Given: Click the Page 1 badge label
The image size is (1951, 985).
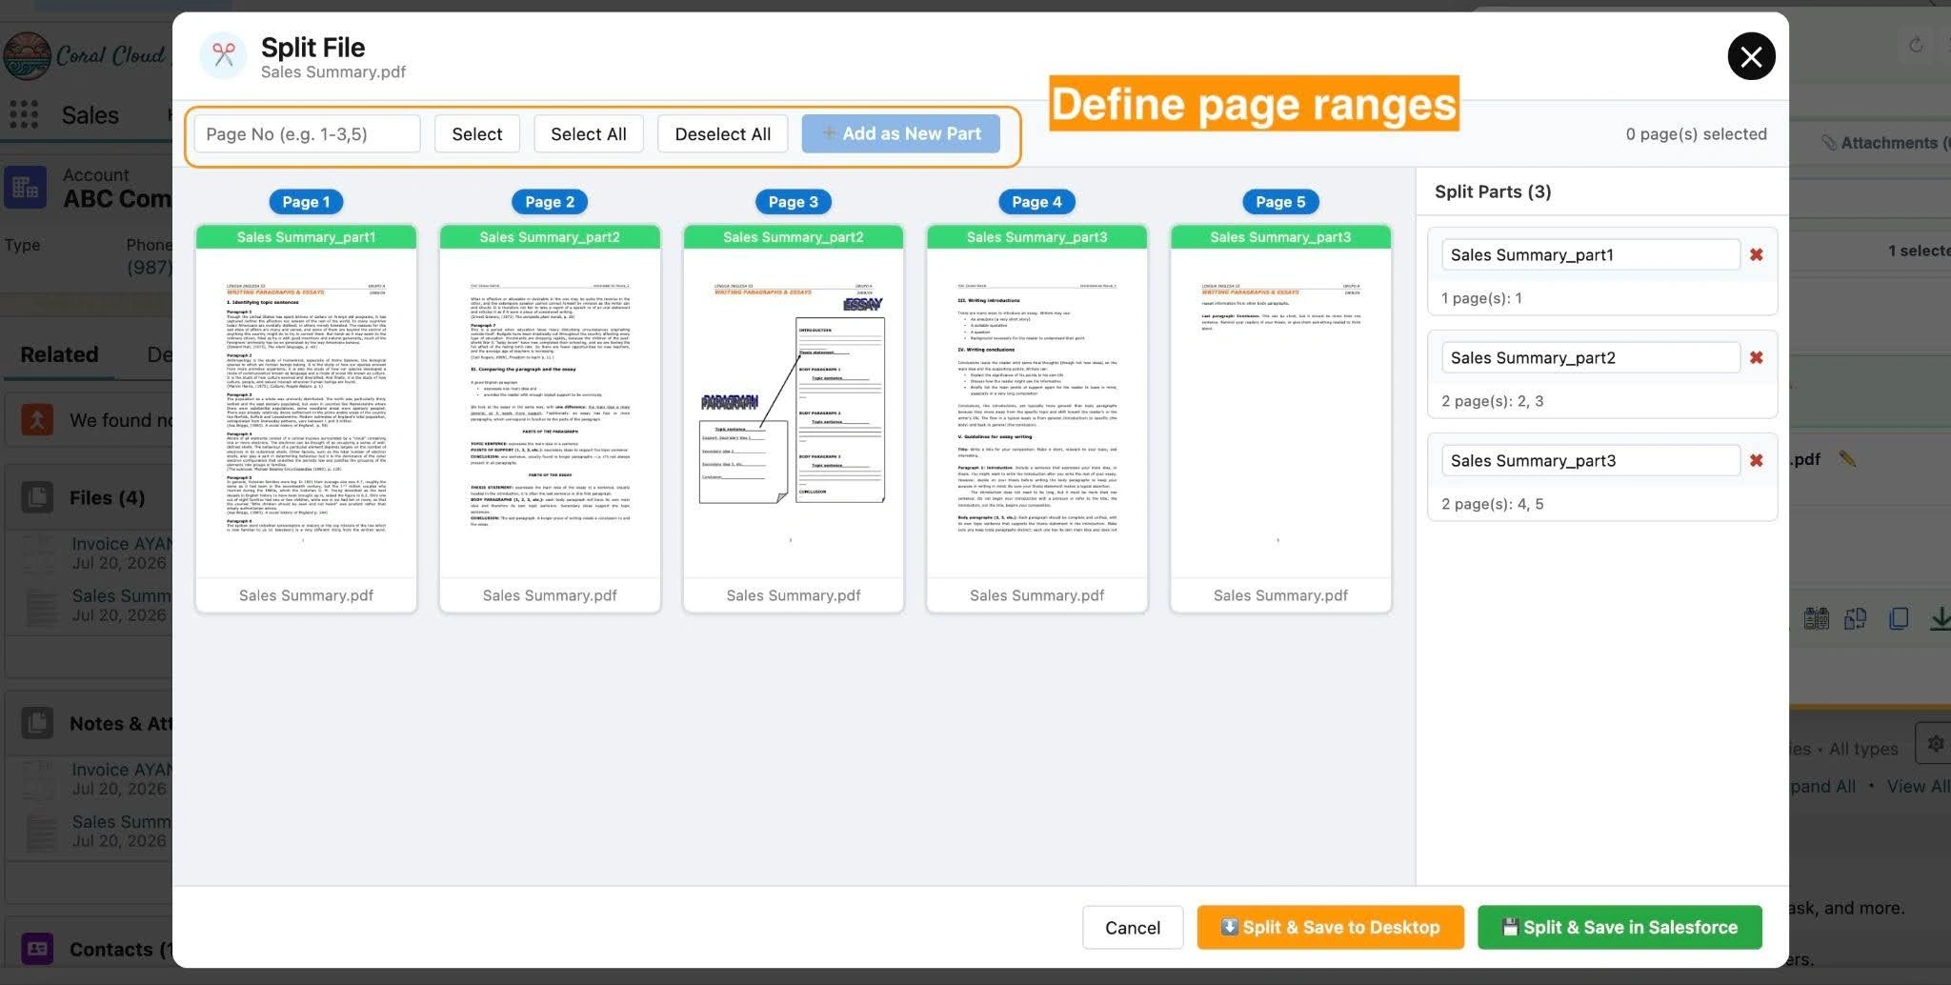Looking at the screenshot, I should click(x=306, y=202).
